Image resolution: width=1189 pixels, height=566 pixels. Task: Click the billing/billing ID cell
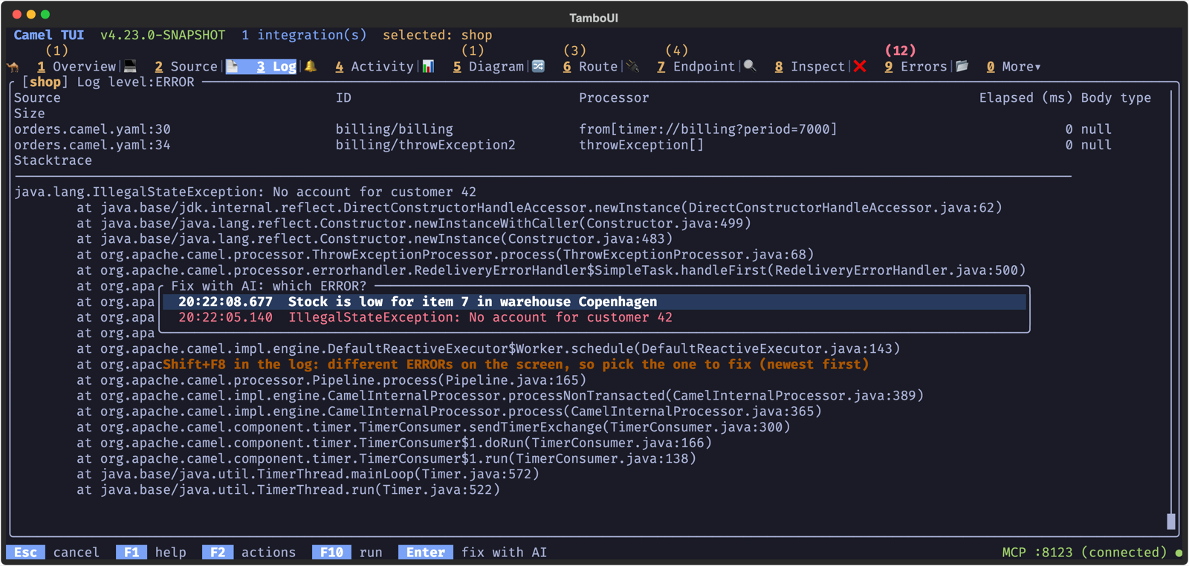pyautogui.click(x=394, y=129)
